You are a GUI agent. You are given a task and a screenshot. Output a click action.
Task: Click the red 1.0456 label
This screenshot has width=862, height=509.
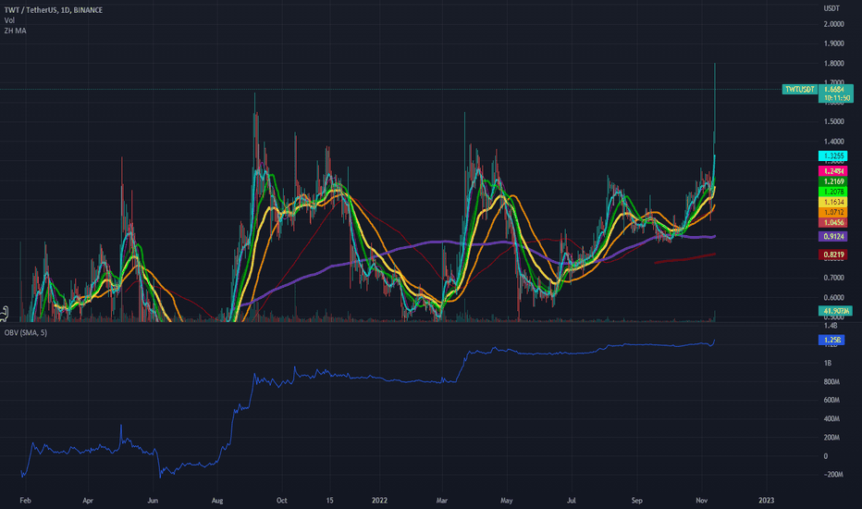tap(832, 222)
